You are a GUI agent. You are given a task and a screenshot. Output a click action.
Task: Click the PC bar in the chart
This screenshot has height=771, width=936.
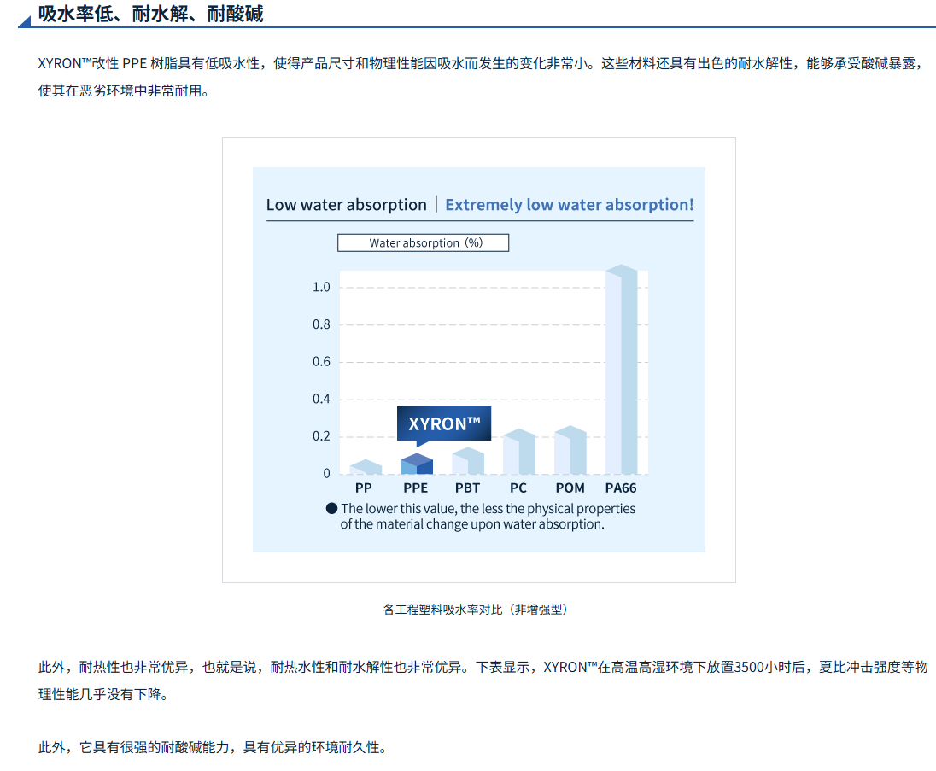coord(518,453)
